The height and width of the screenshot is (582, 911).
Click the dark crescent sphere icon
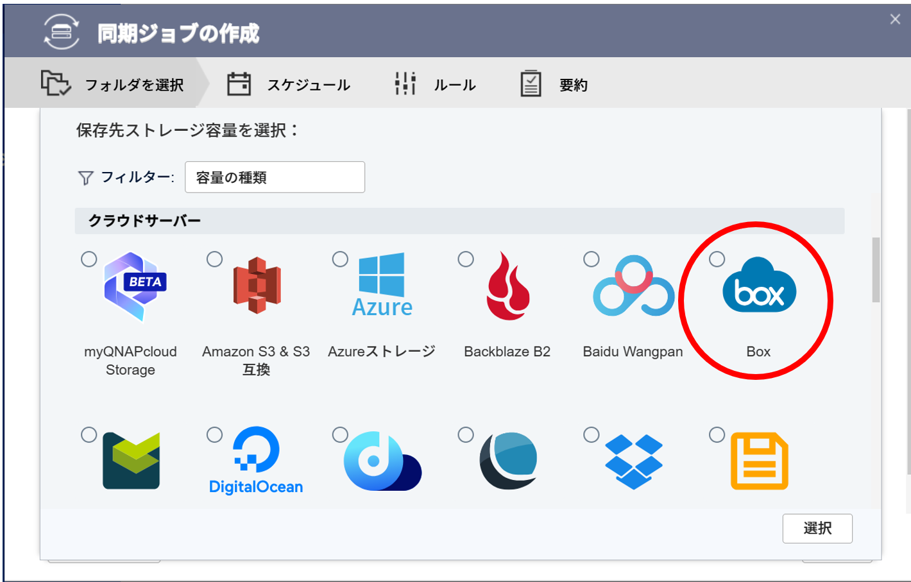click(x=508, y=461)
